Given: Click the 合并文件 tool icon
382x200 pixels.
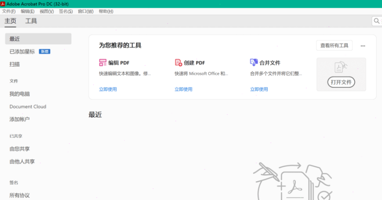Looking at the screenshot, I should (254, 62).
